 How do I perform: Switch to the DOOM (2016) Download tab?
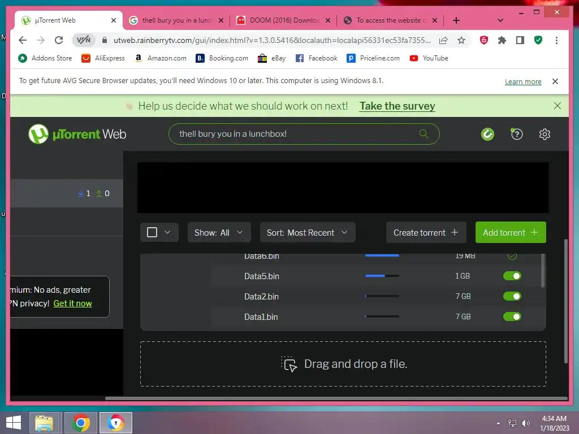[x=284, y=20]
